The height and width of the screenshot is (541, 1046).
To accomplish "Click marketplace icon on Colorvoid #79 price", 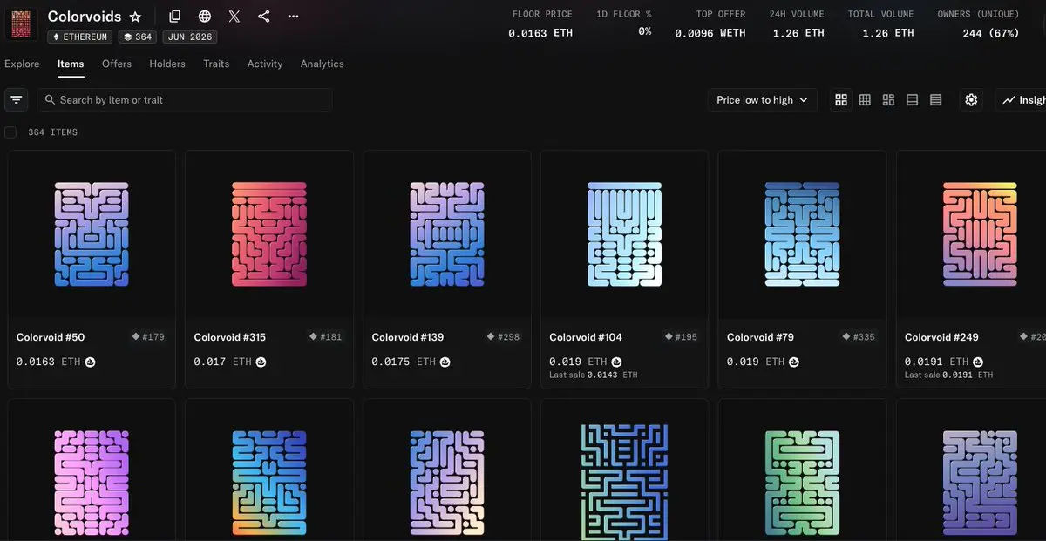I will coord(794,362).
